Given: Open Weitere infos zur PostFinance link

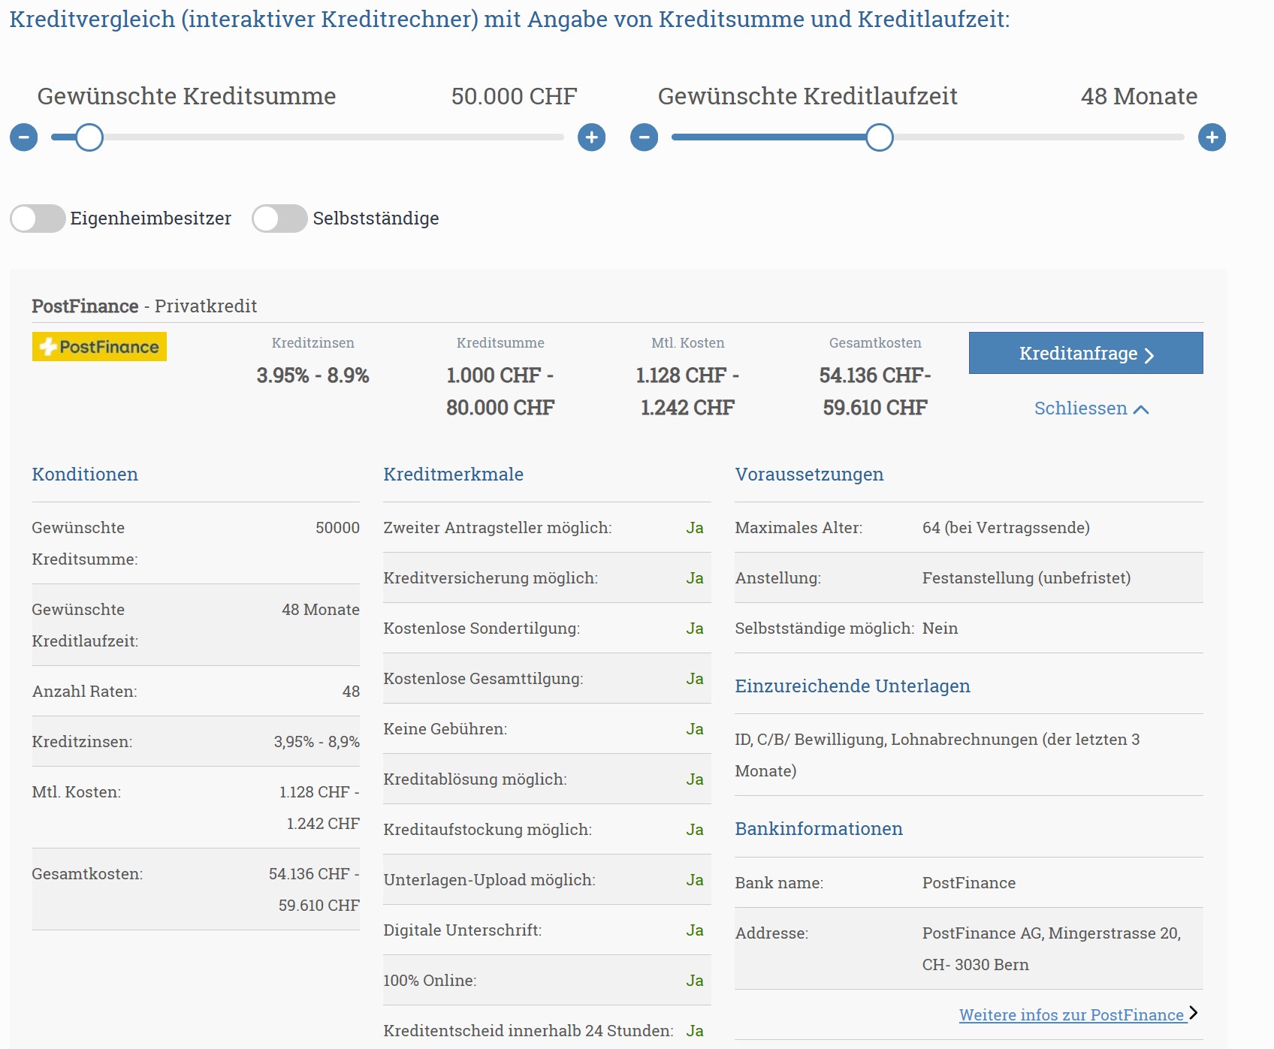Looking at the screenshot, I should (1071, 1015).
